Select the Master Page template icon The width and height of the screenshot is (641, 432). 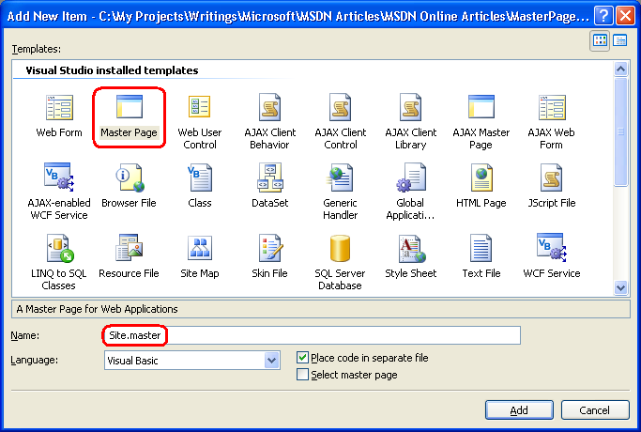(x=130, y=107)
